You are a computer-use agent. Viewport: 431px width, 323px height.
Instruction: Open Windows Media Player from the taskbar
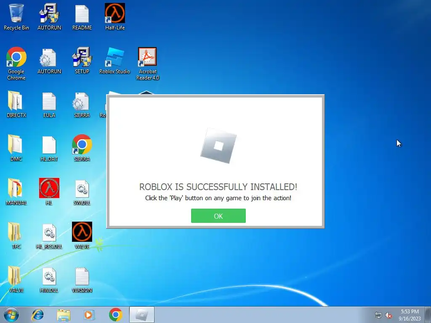click(x=89, y=315)
